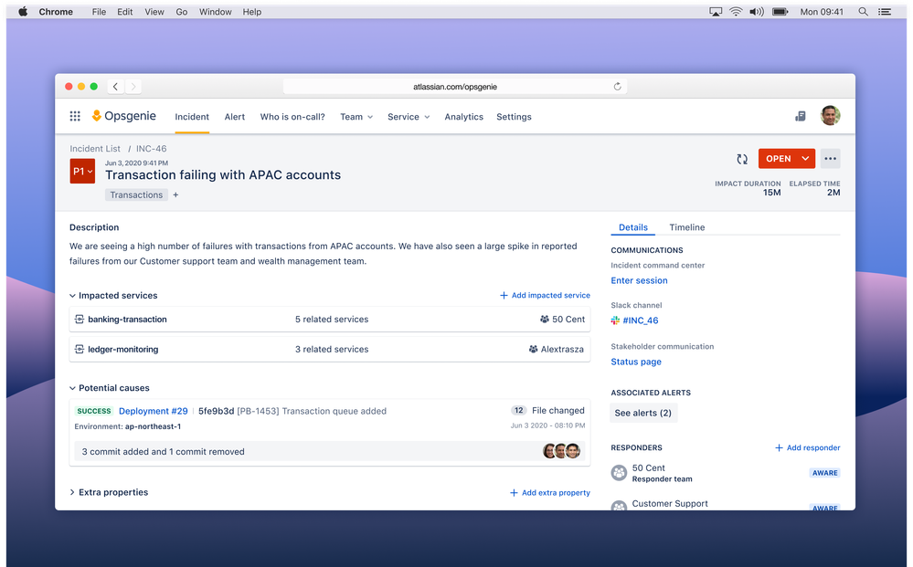913x567 pixels.
Task: Open the notes icon near profile avatar
Action: 801,116
